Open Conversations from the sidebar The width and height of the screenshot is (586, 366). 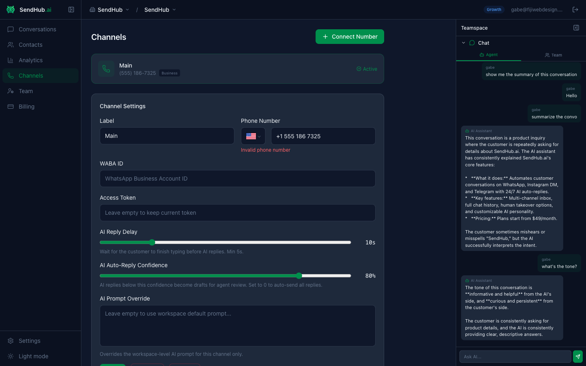point(41,29)
